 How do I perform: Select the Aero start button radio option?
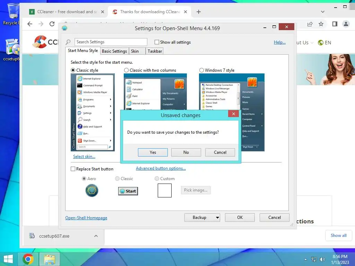click(84, 178)
